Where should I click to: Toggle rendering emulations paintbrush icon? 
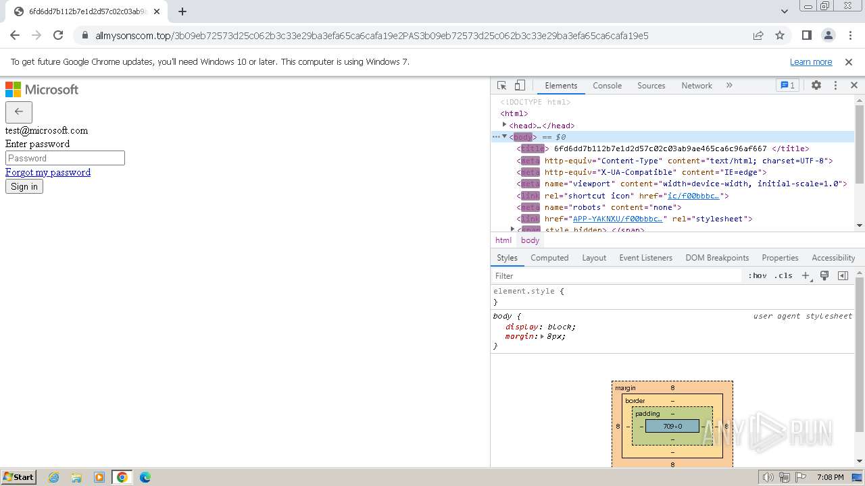tap(824, 275)
